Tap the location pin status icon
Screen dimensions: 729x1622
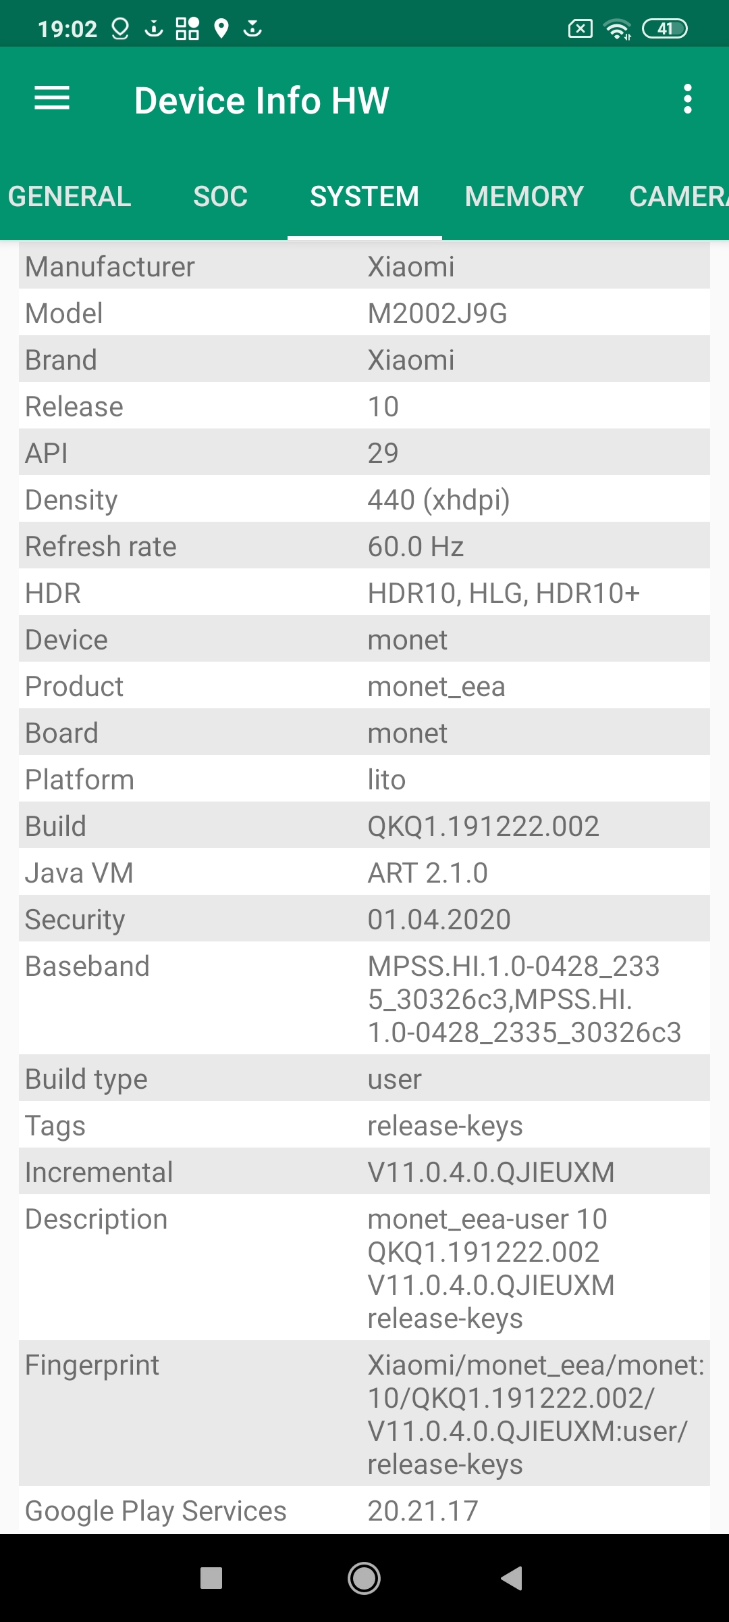pos(221,29)
